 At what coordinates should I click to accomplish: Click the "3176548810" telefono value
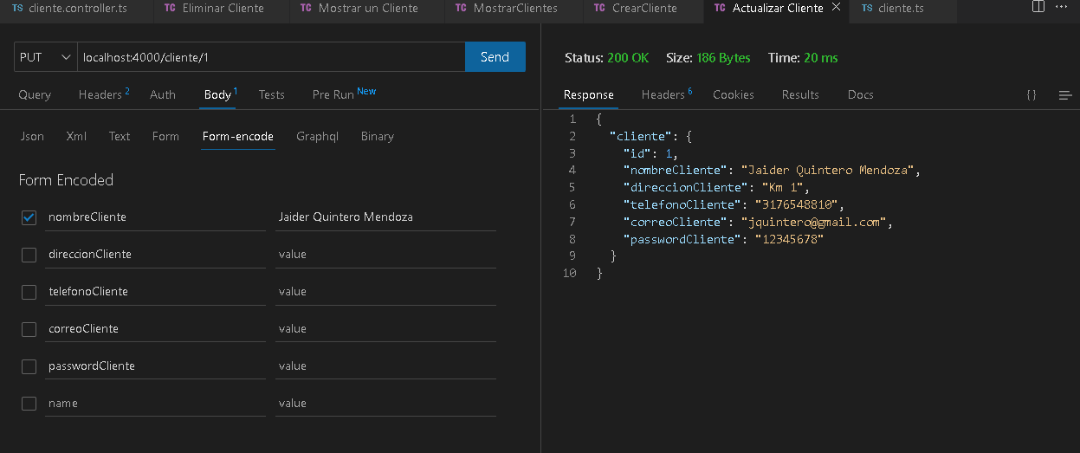[798, 205]
